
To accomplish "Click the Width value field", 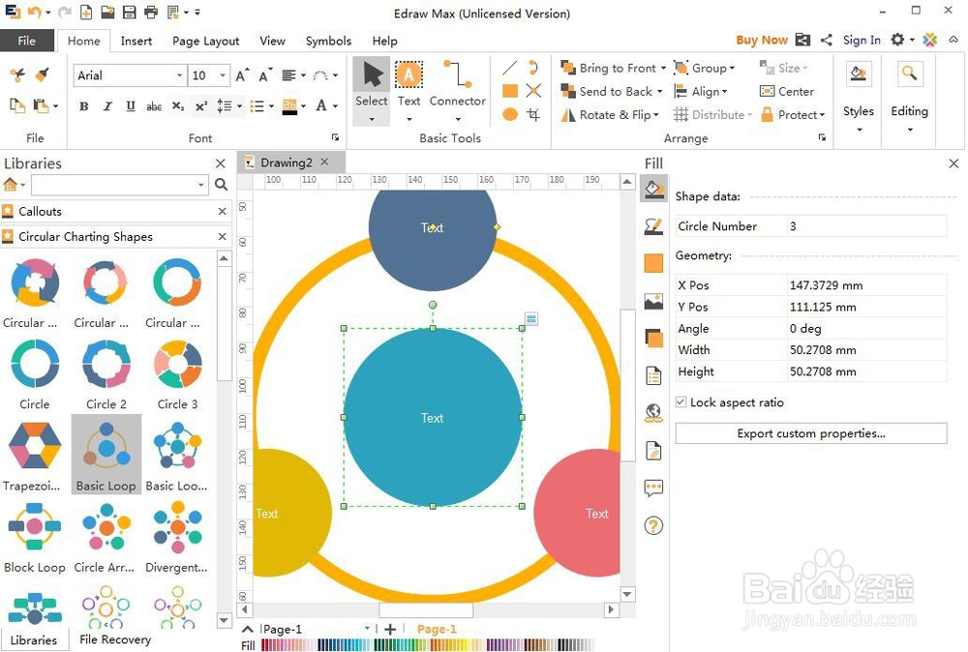I will click(x=866, y=350).
